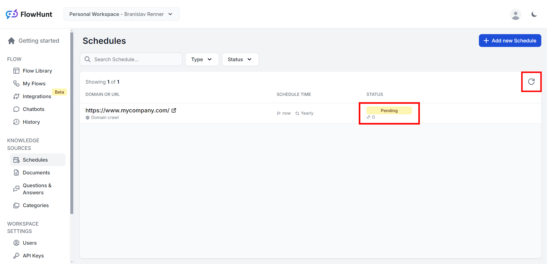The height and width of the screenshot is (264, 547).
Task: Open Flow Library in sidebar
Action: [x=37, y=71]
